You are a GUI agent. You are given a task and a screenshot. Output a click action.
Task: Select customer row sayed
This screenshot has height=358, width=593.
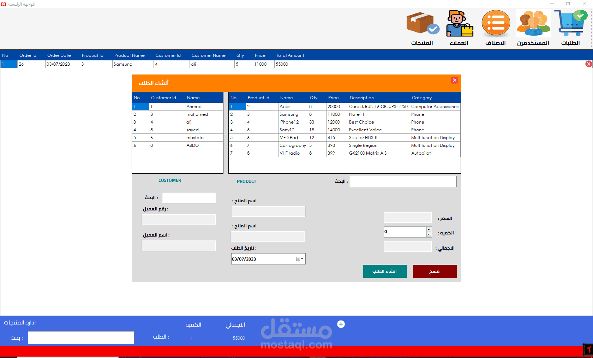tap(178, 130)
